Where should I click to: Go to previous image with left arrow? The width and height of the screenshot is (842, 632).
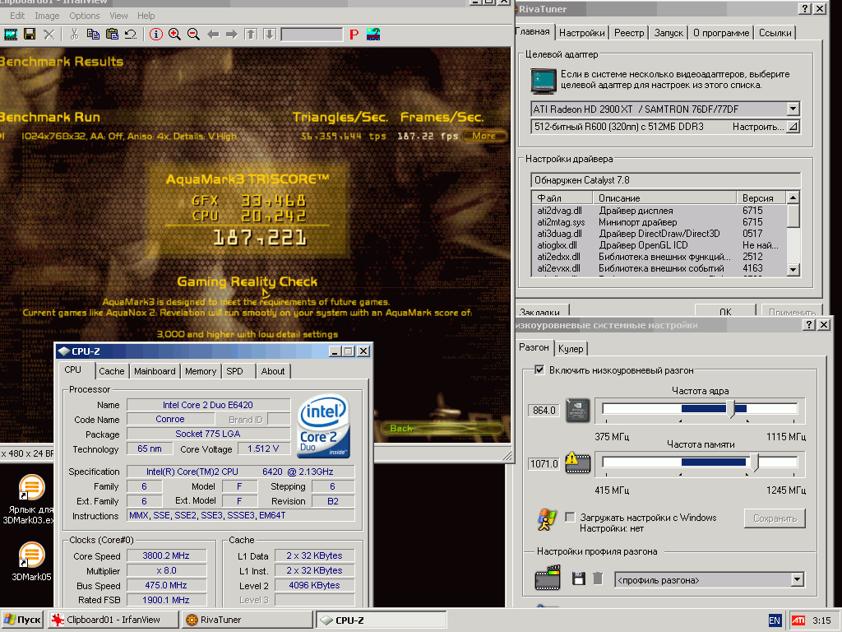click(x=213, y=35)
